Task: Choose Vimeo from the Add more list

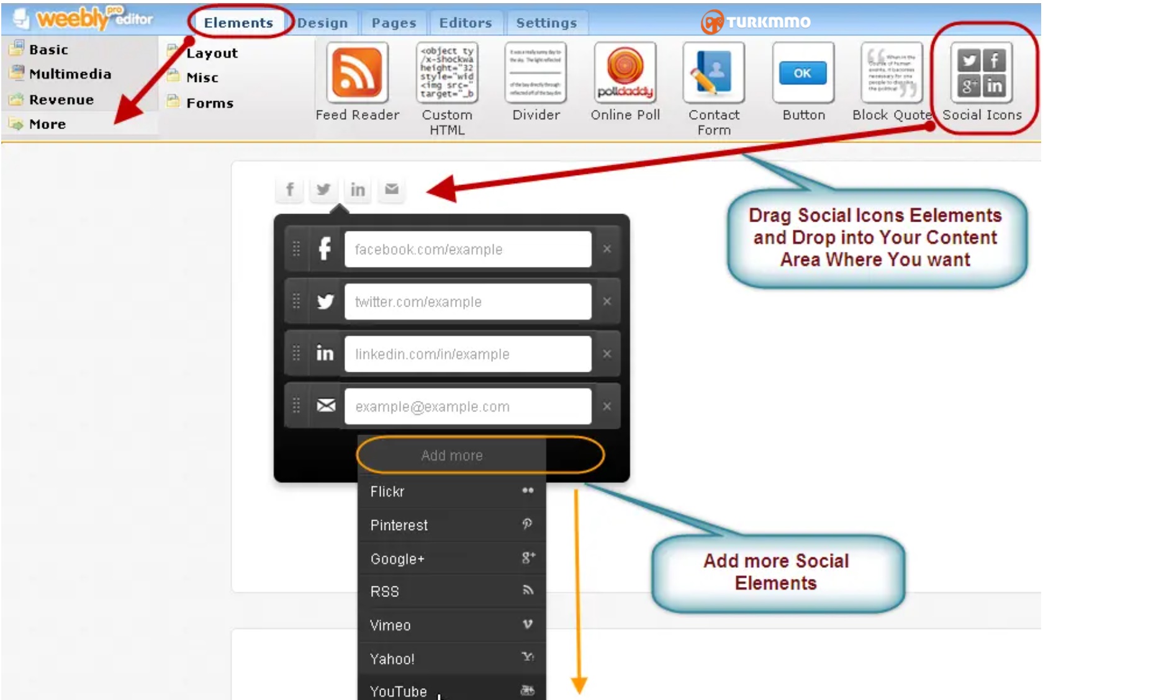Action: click(452, 625)
